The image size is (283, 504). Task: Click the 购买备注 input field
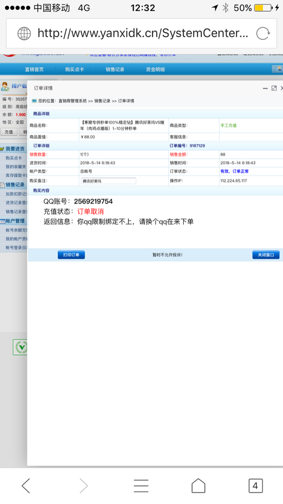[109, 181]
